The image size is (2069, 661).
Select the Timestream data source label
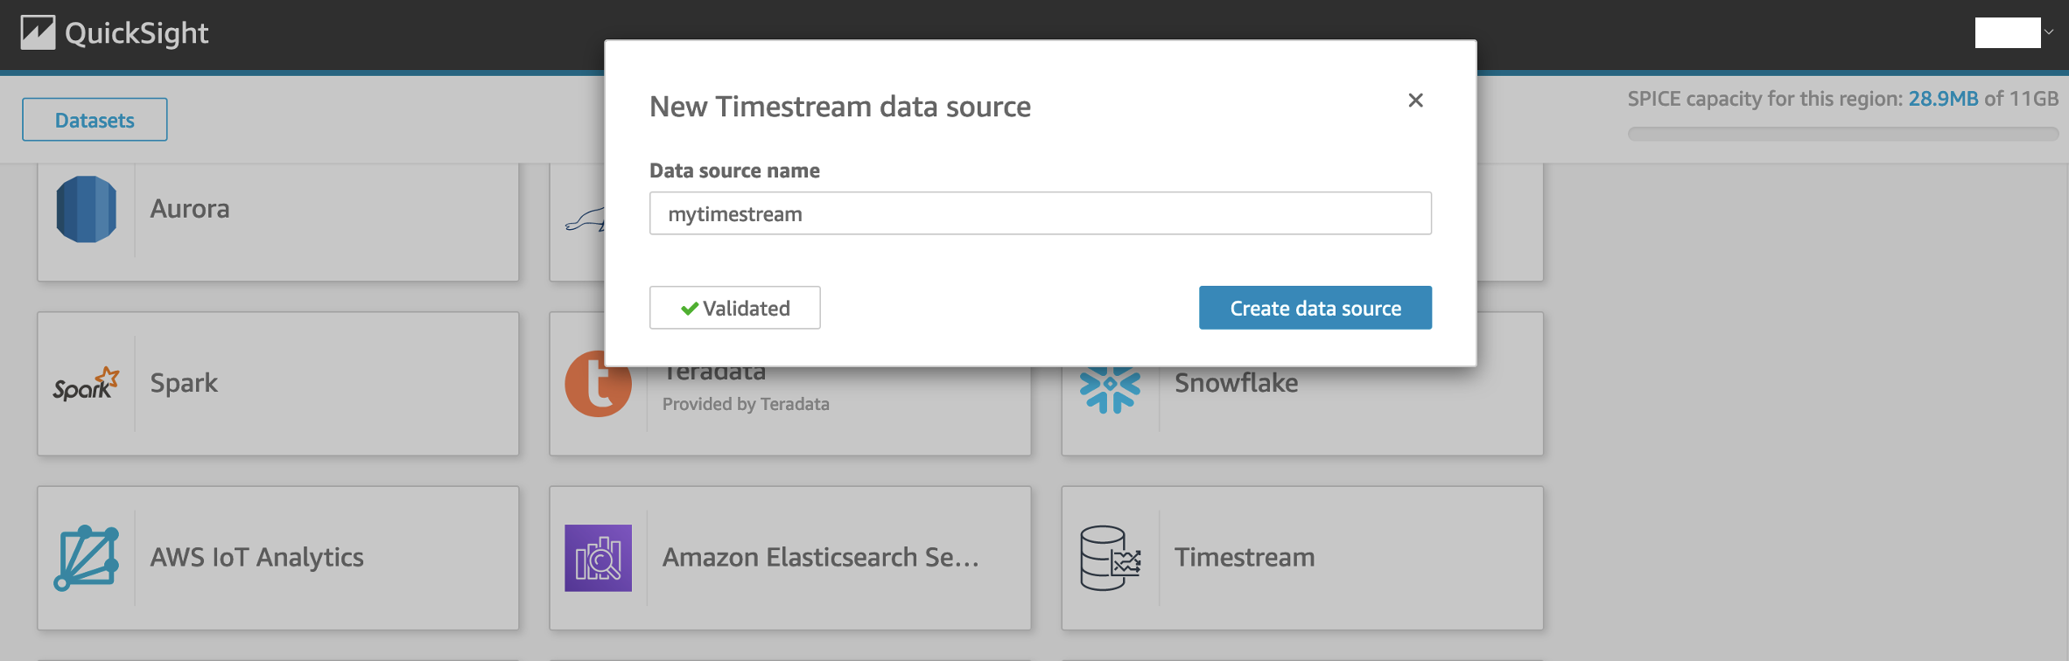tap(1244, 558)
